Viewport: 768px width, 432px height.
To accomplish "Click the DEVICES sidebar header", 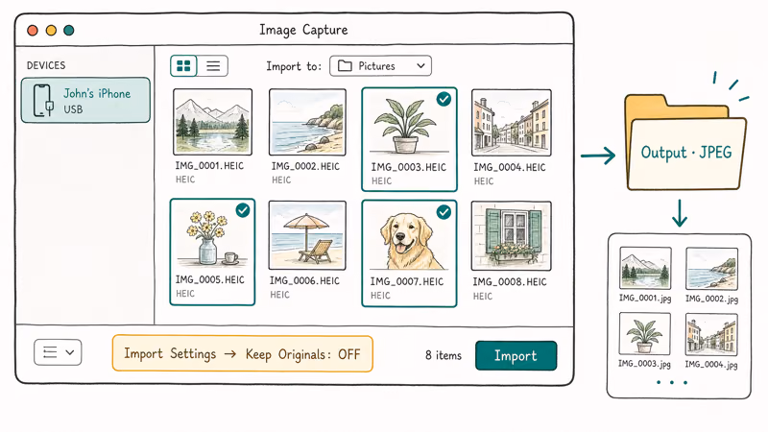I will coord(46,65).
